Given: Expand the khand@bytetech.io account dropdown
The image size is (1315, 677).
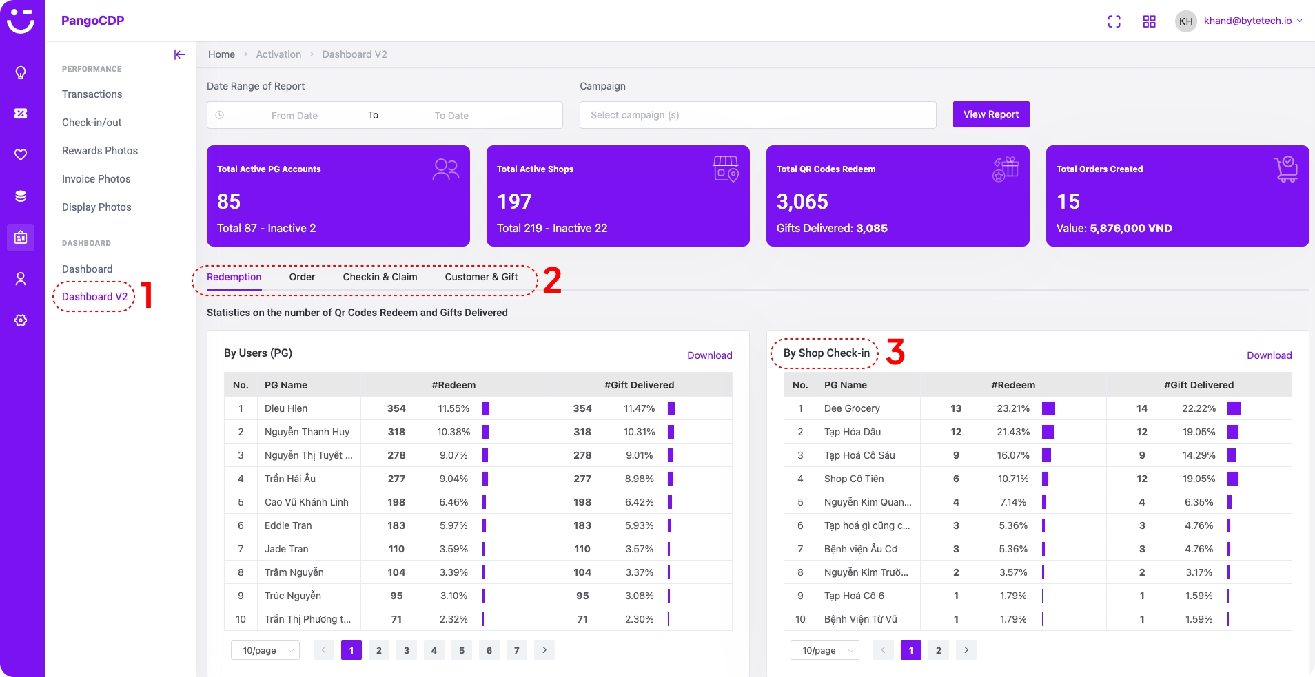Looking at the screenshot, I should (x=1252, y=21).
